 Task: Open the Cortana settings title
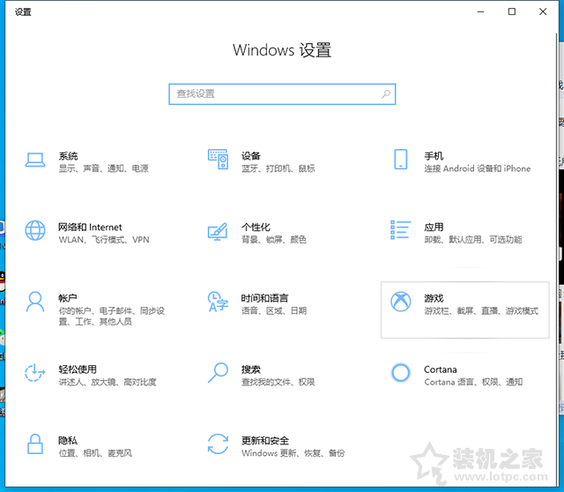(x=441, y=369)
